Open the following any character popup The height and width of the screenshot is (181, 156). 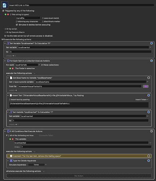(x=27, y=21)
